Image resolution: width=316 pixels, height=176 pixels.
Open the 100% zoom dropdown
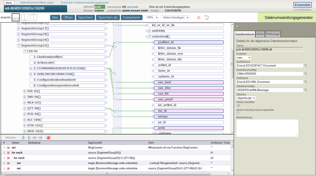tap(152, 17)
